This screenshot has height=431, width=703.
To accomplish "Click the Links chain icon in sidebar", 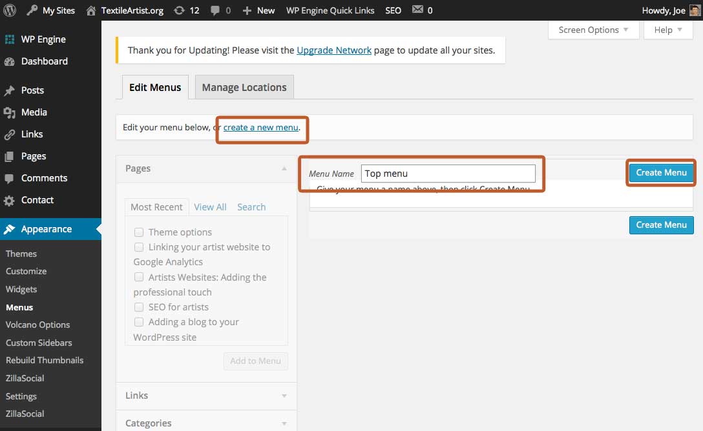I will (x=10, y=135).
